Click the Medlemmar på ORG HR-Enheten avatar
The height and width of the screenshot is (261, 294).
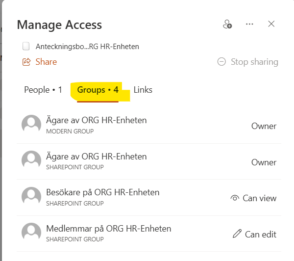pyautogui.click(x=31, y=233)
